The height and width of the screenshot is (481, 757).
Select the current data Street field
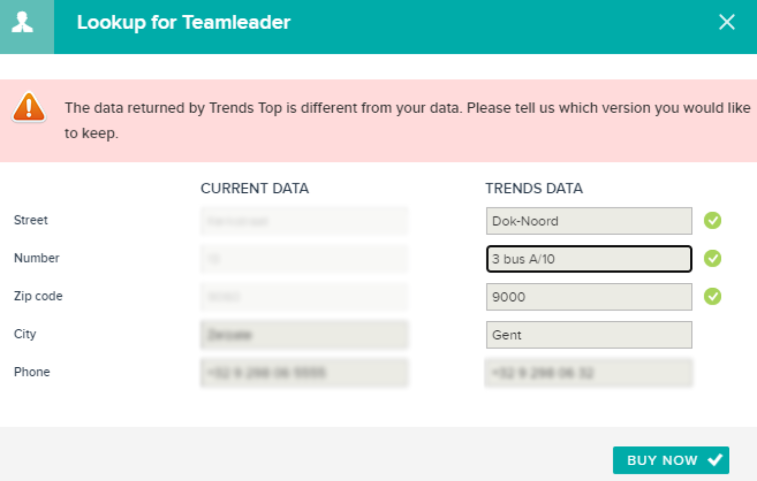[x=304, y=221]
